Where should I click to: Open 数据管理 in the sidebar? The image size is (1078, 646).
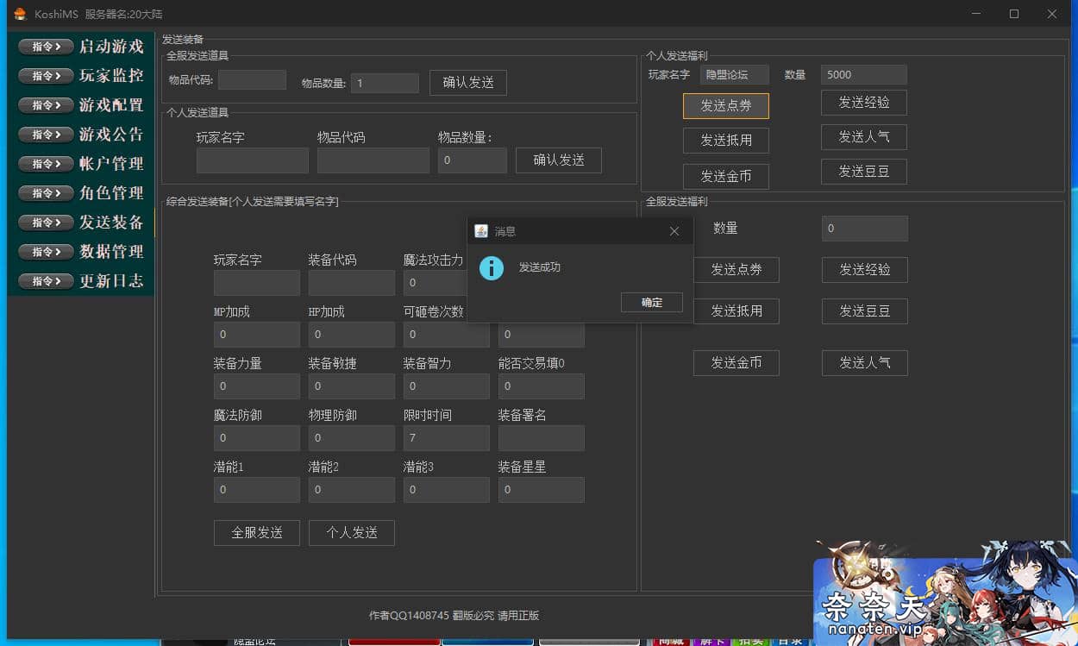pos(80,252)
